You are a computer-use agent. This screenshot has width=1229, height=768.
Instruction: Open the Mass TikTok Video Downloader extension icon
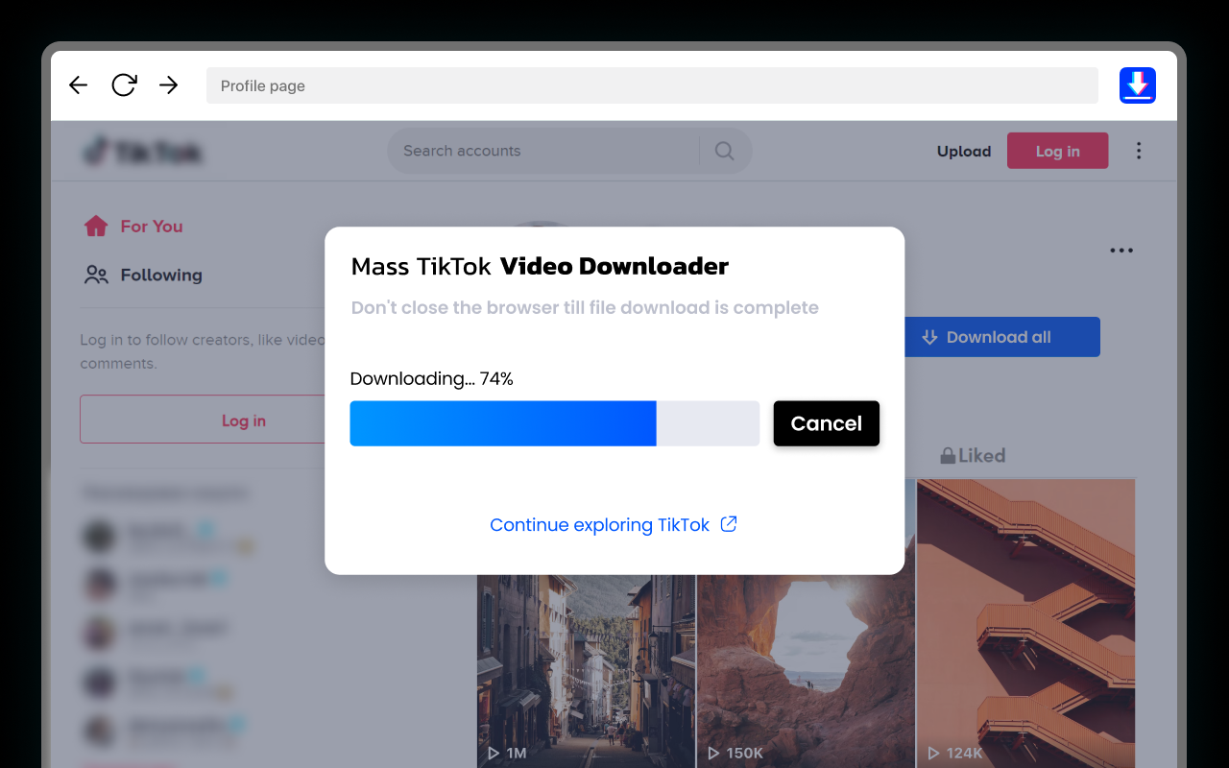point(1137,84)
